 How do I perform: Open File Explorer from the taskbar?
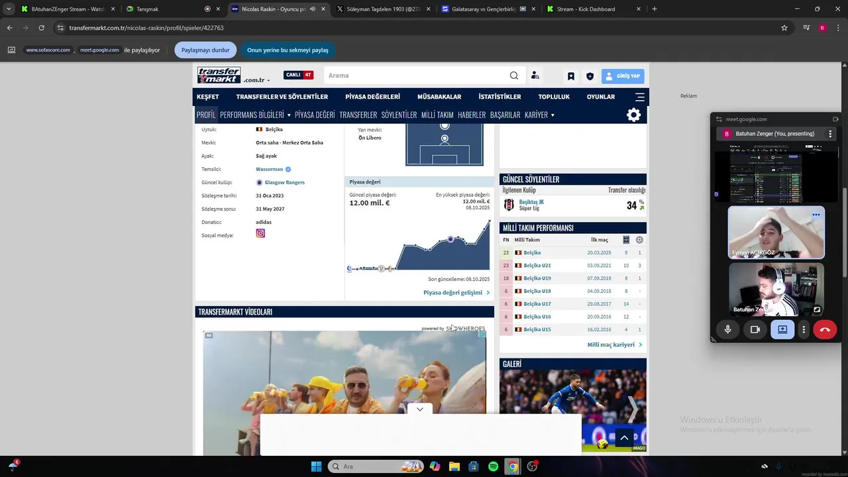click(x=454, y=466)
